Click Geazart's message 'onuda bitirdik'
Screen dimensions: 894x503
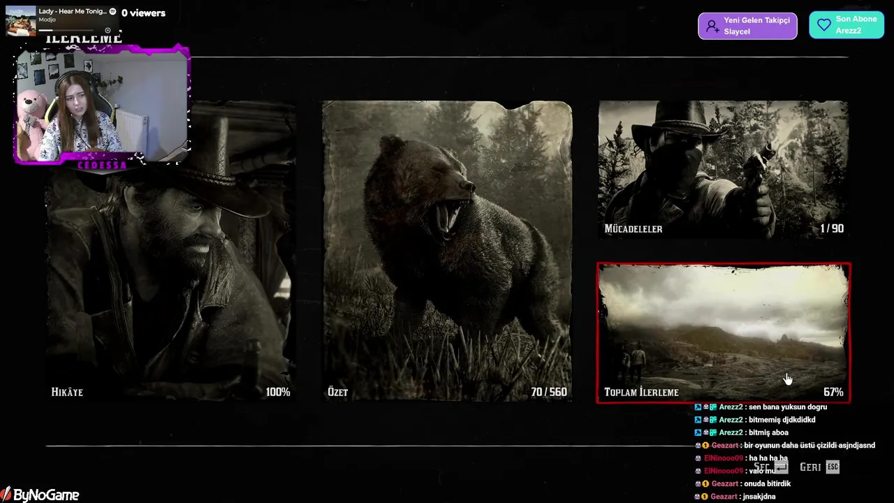(x=768, y=483)
